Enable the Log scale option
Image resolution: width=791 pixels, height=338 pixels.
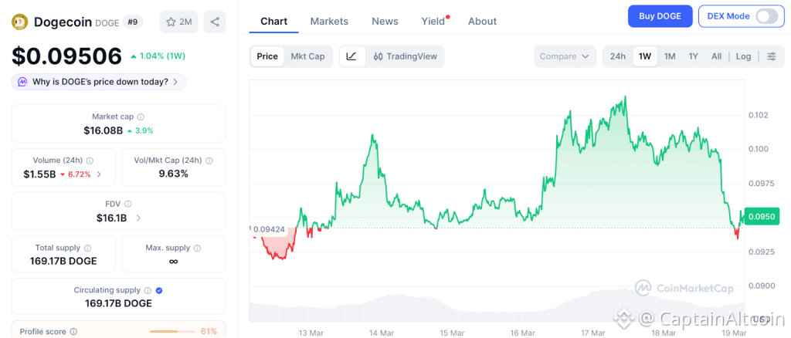click(x=743, y=56)
